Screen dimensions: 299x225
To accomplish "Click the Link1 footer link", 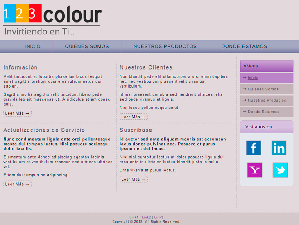I will pos(134,217).
